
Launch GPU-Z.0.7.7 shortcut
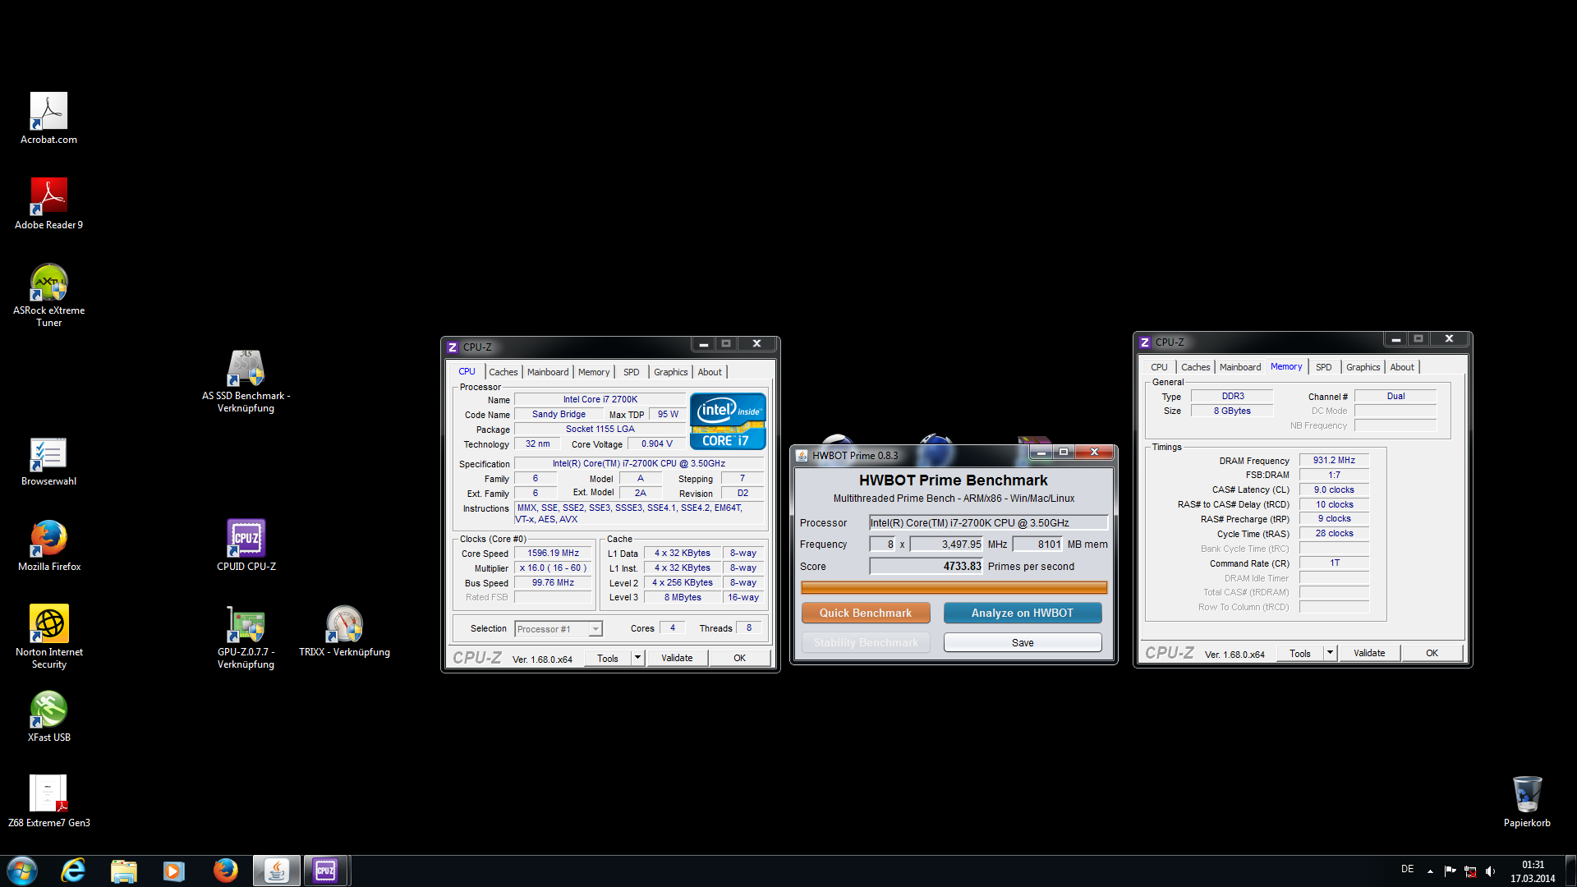coord(246,637)
